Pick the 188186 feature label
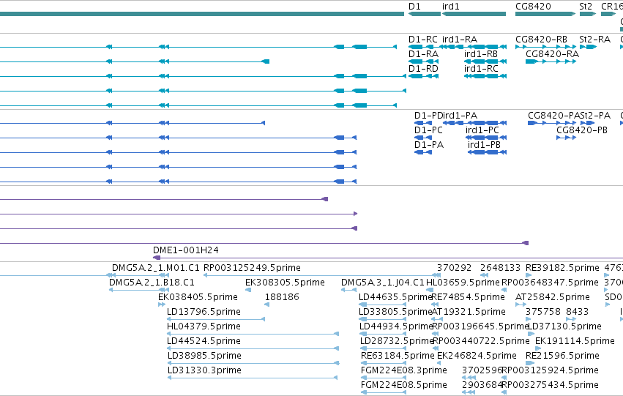This screenshot has height=396, width=623. click(282, 297)
